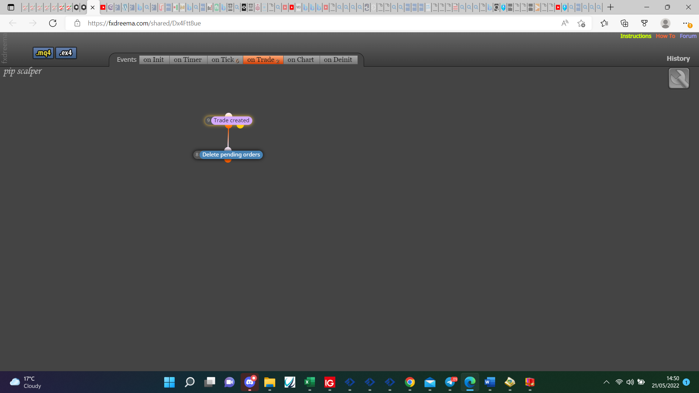The width and height of the screenshot is (699, 393).
Task: Open the Read aloud icon in address bar
Action: click(565, 23)
